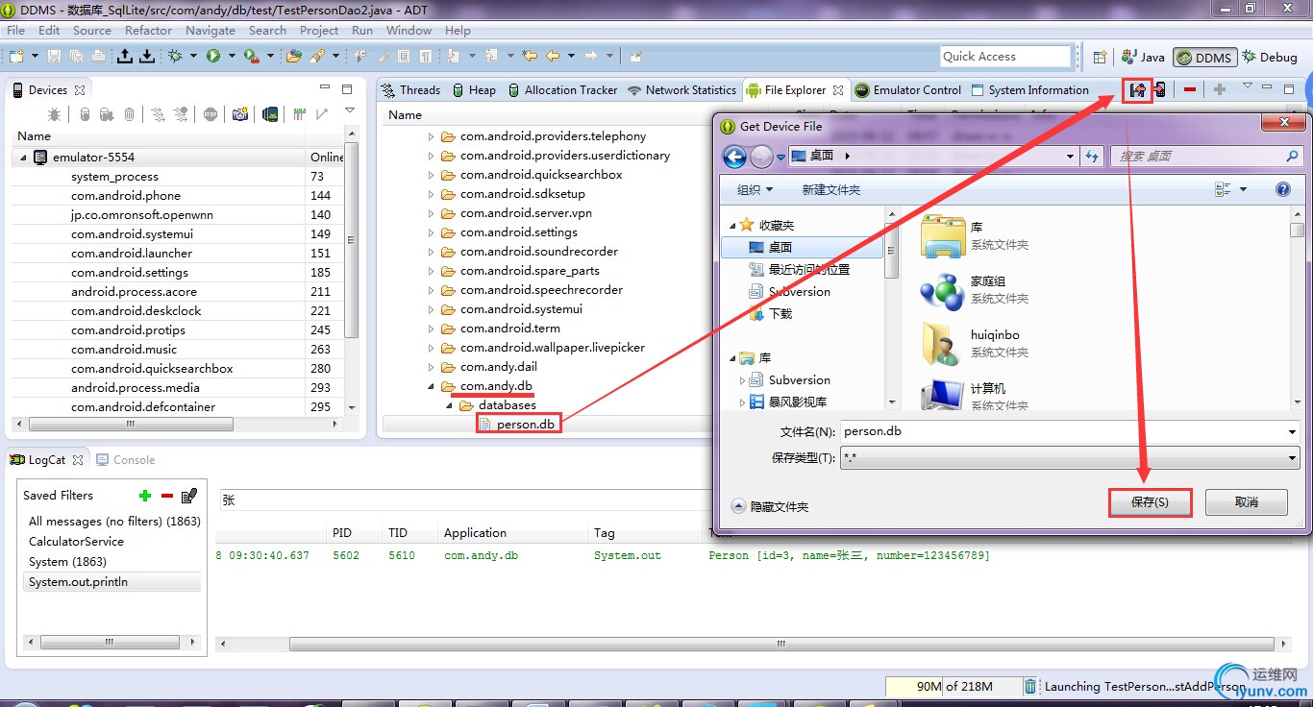The height and width of the screenshot is (707, 1313).
Task: Click the blue back arrow in Get Device File
Action: tap(734, 156)
